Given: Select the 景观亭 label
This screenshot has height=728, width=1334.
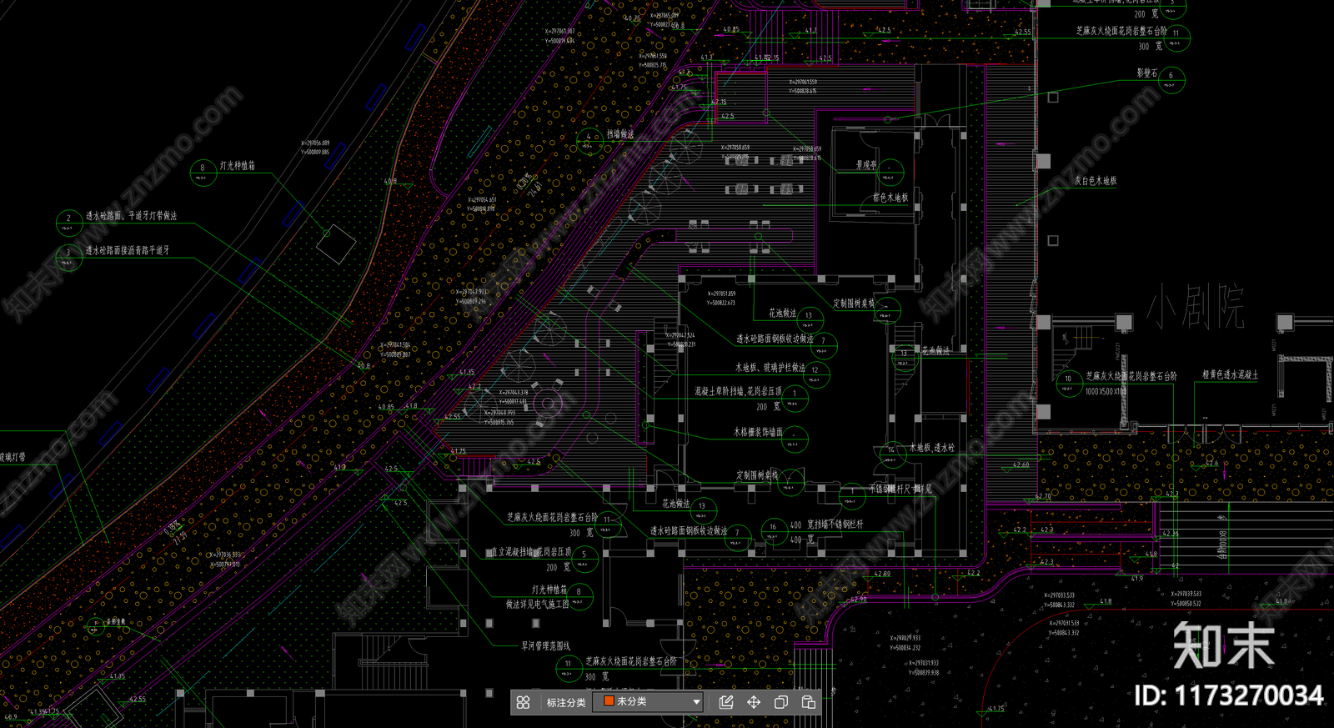Looking at the screenshot, I should tap(866, 165).
